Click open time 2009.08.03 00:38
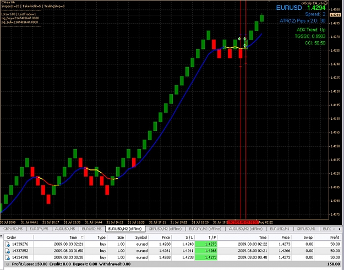This screenshot has width=344, height=270. 68,257
